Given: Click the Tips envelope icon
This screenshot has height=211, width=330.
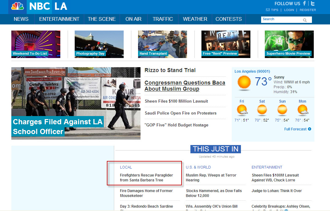Looking at the screenshot, I should 268,10.
